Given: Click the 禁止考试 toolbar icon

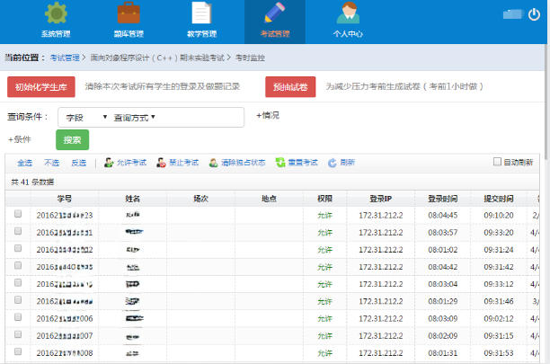Looking at the screenshot, I should pyautogui.click(x=161, y=163).
